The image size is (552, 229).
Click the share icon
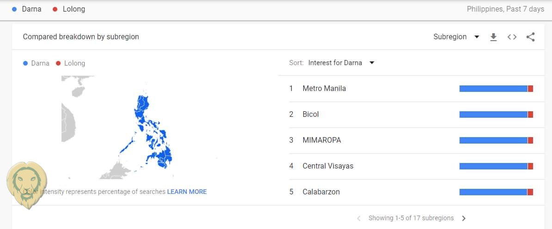tap(530, 37)
